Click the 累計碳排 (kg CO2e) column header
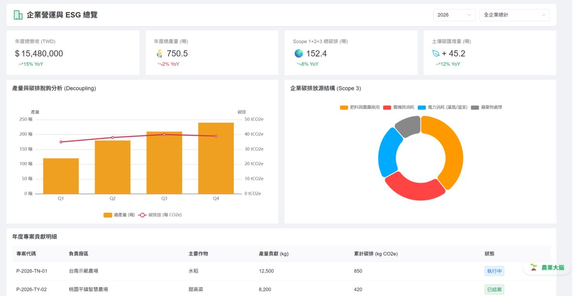The height and width of the screenshot is (296, 573). 376,254
